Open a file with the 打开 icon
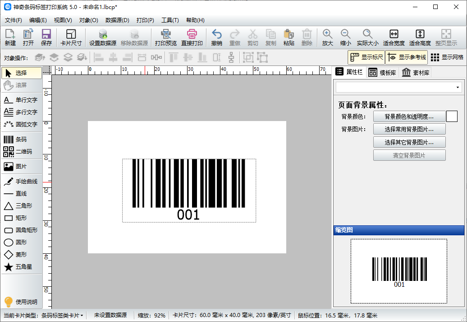 (28, 37)
